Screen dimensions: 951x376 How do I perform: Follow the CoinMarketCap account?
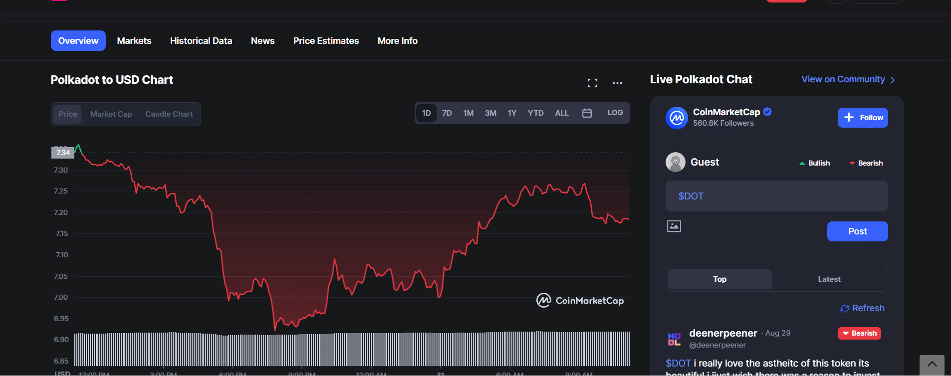point(862,118)
